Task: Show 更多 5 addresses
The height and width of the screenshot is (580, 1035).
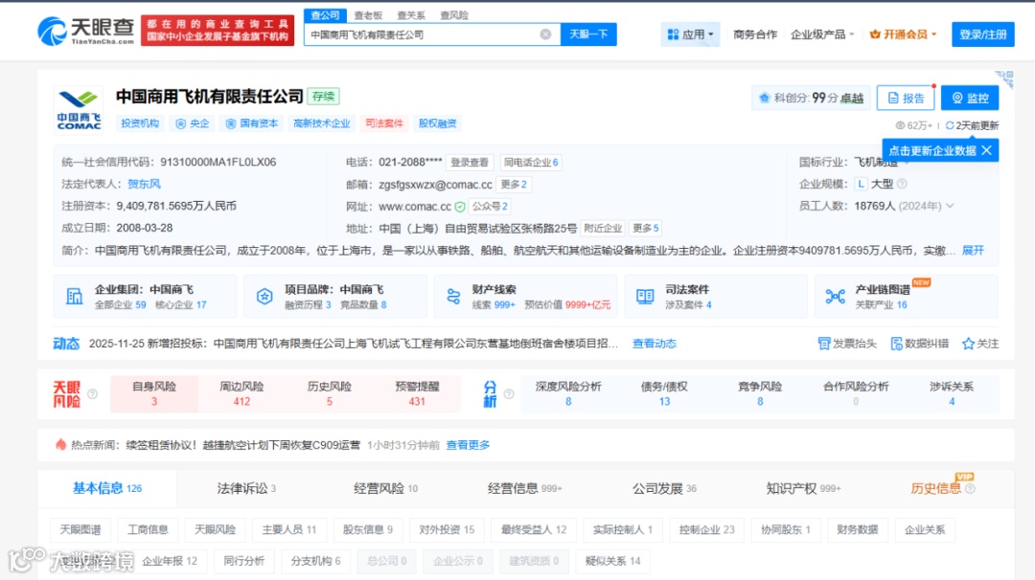Action: (x=646, y=228)
